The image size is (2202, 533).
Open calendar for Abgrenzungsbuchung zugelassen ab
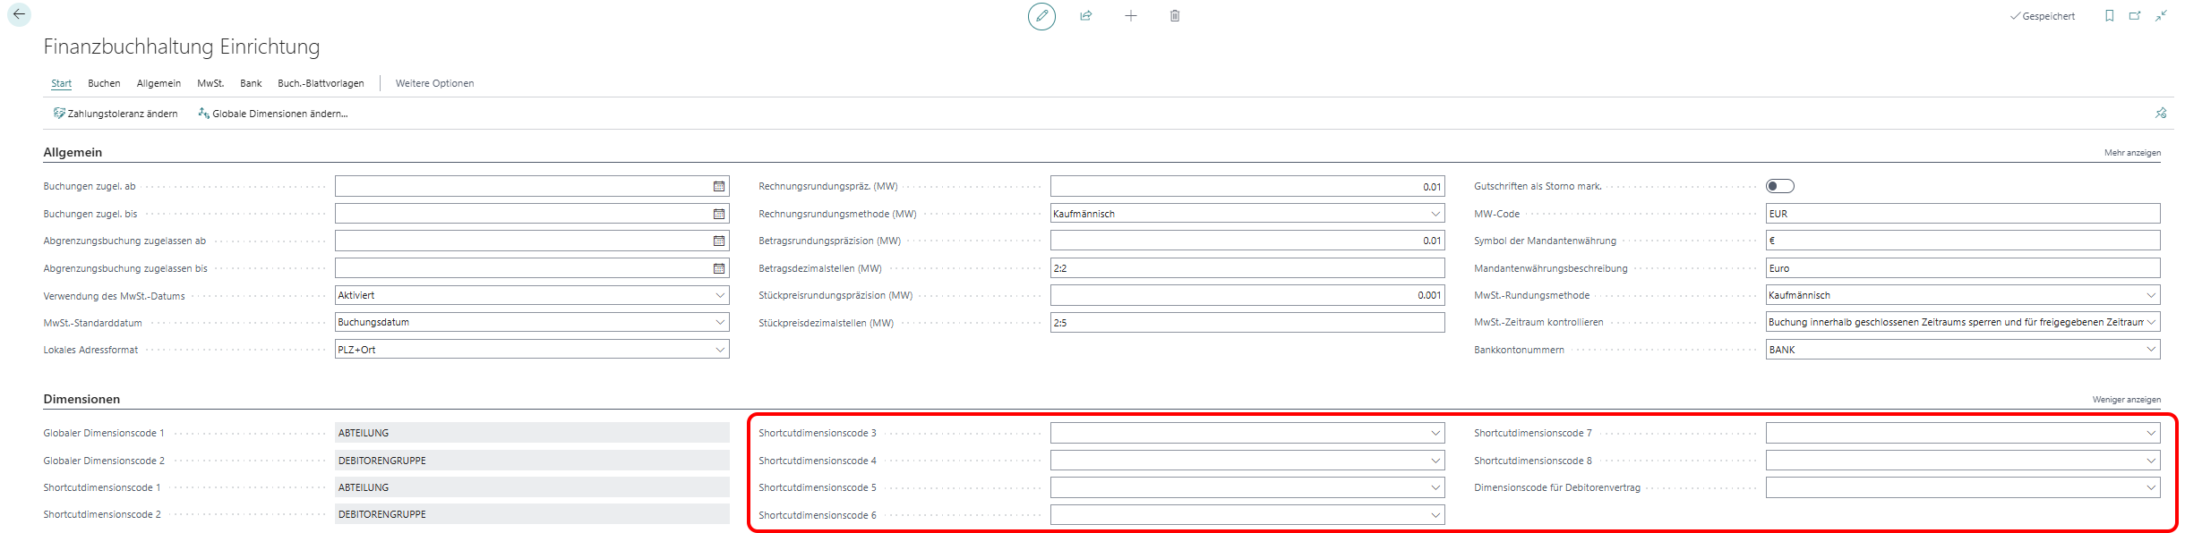pyautogui.click(x=719, y=241)
